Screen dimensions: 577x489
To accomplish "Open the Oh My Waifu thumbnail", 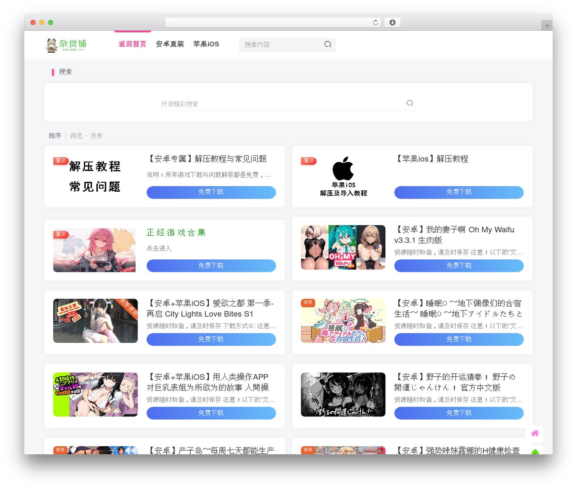I will tap(343, 247).
